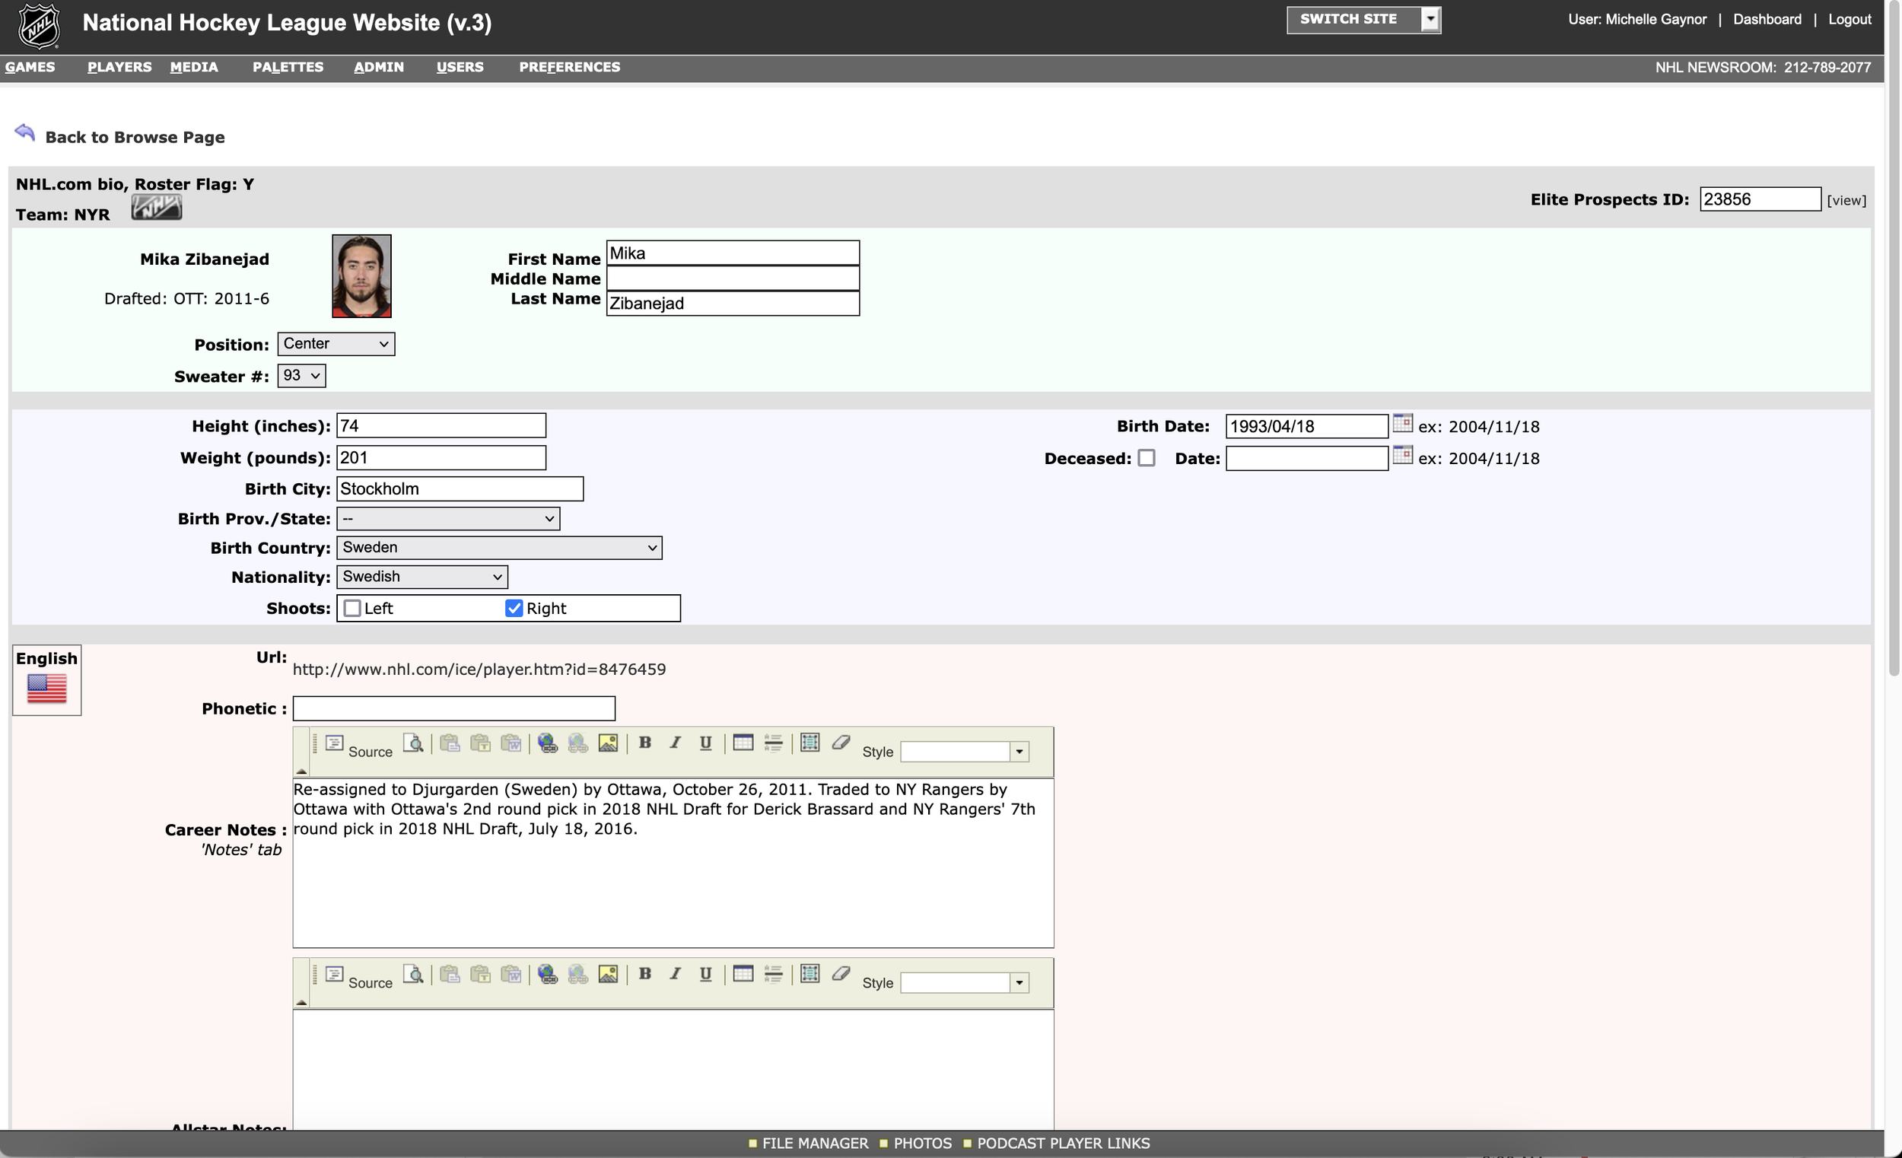Click the Phonetic input field
Screen dimensions: 1902x1158
453,708
